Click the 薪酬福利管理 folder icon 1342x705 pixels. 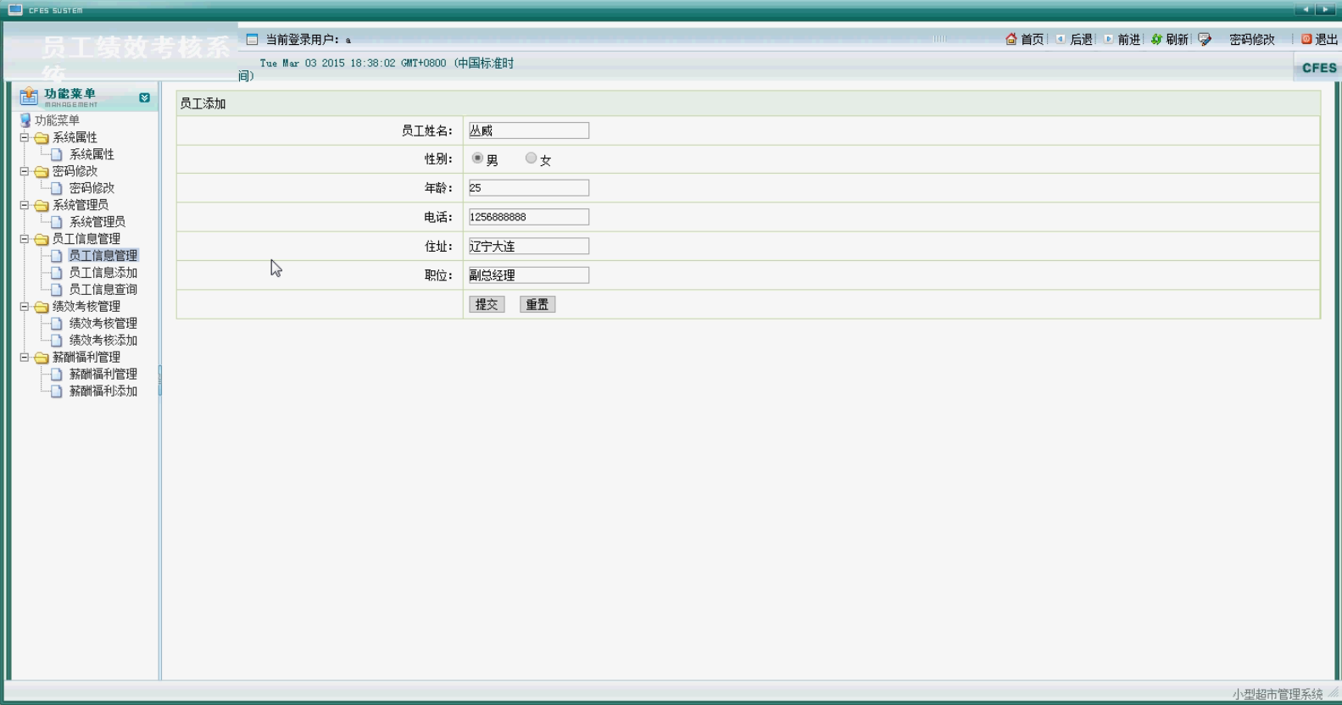41,358
